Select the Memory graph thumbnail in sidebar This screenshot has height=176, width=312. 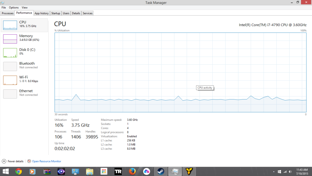(x=10, y=39)
